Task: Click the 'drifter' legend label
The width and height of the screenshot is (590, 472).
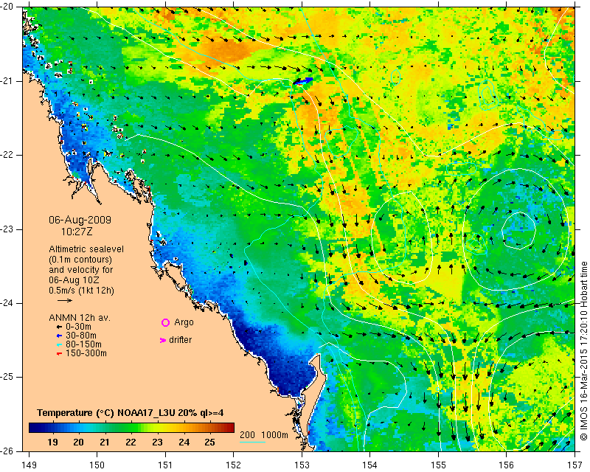Action: (180, 340)
